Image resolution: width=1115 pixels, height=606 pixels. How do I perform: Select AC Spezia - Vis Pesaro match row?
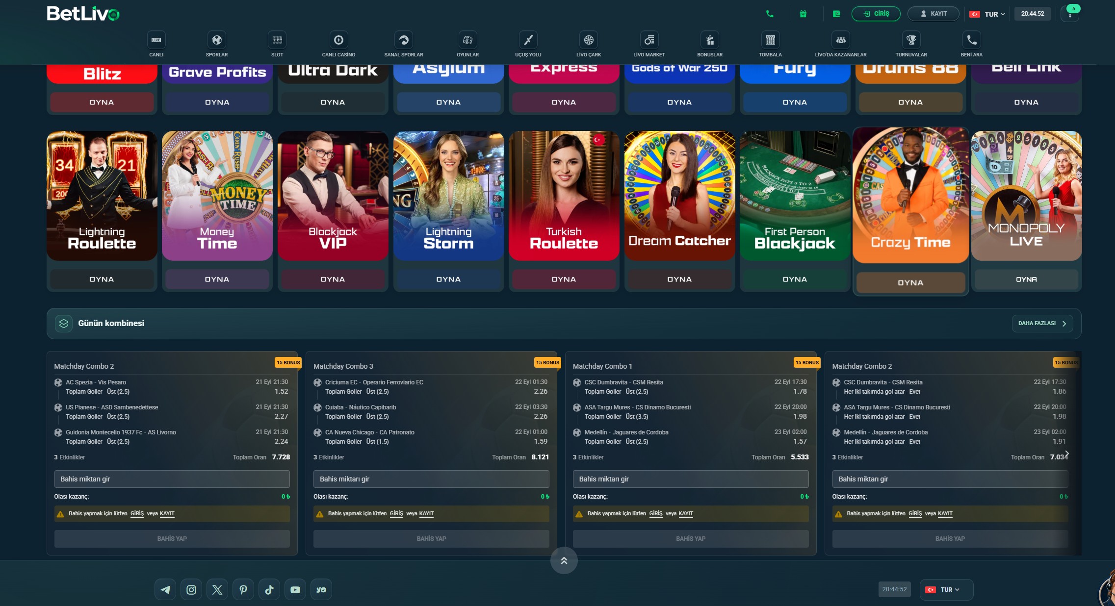point(171,387)
